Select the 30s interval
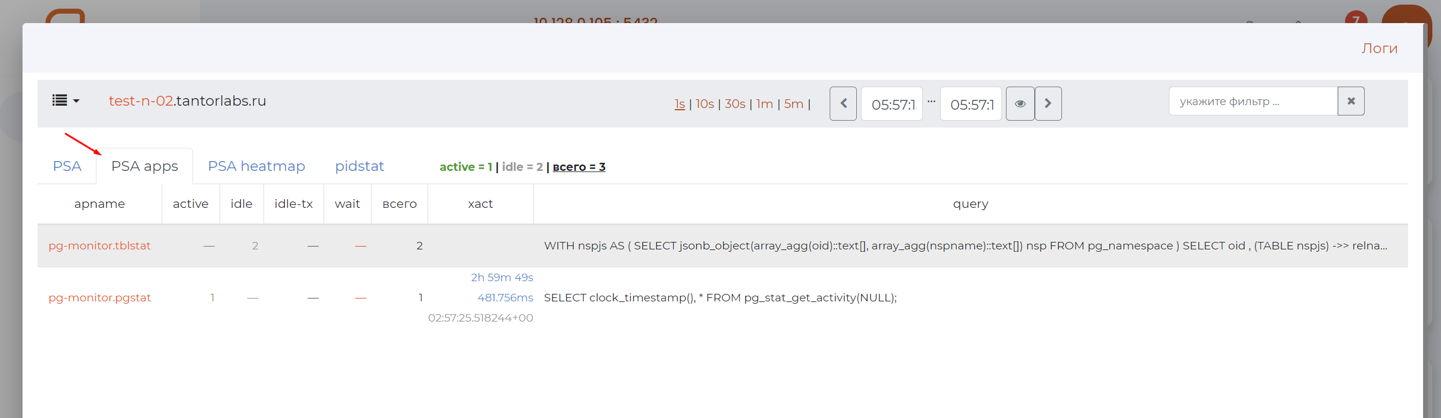Screen dimensions: 1441x418 pos(735,104)
